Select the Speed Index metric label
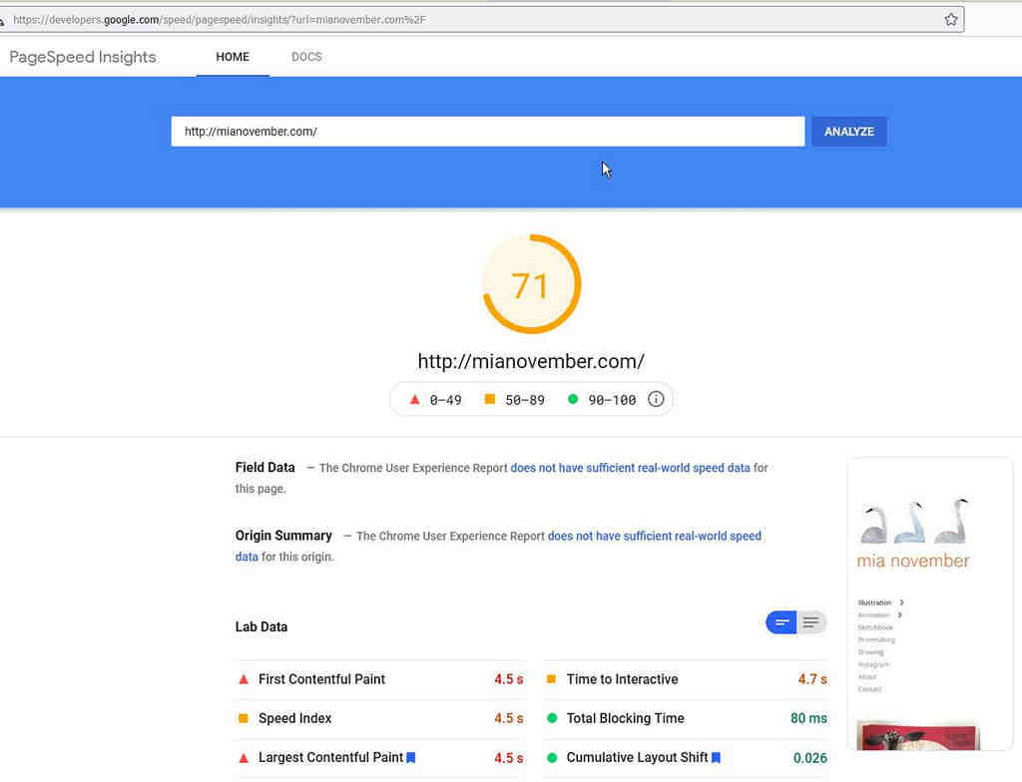Viewport: 1022px width, 782px height. point(295,718)
